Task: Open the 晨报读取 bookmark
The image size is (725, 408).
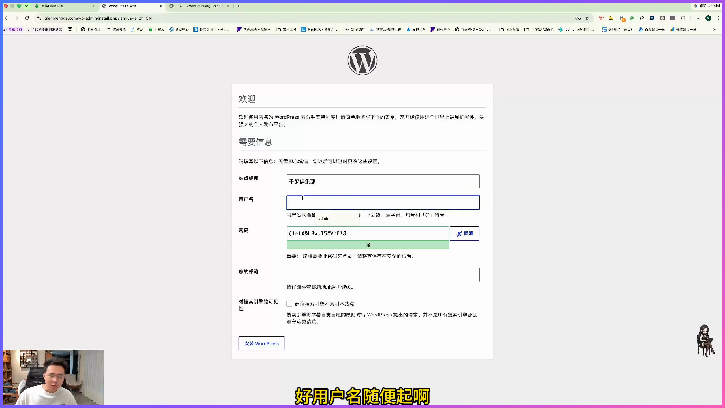Action: coord(13,29)
